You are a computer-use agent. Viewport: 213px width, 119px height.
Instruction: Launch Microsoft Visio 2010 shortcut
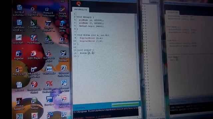pyautogui.click(x=64, y=86)
